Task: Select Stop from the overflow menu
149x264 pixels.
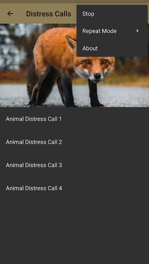Action: click(112, 14)
